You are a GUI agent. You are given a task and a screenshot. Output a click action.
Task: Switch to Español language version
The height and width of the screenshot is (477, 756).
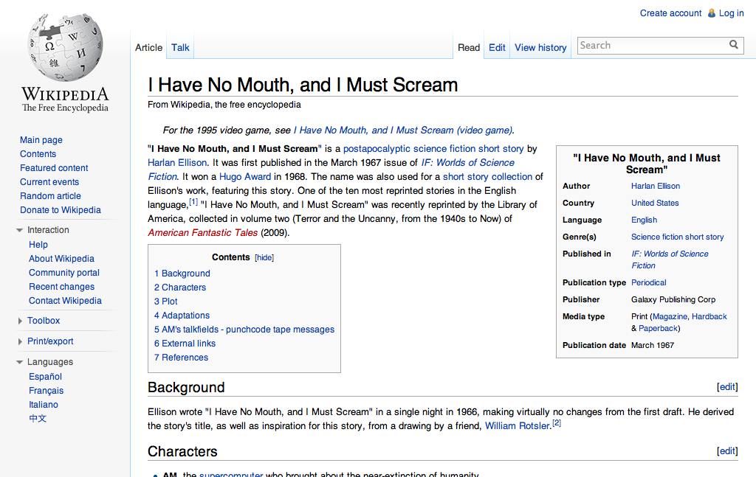[45, 377]
